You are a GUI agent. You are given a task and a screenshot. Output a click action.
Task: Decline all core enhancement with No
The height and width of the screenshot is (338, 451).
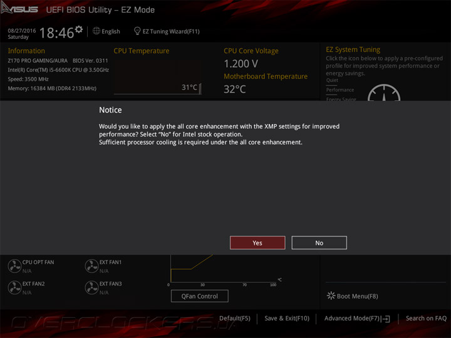tap(319, 243)
